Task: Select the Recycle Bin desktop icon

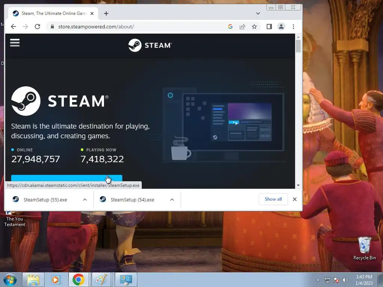Action: tap(364, 249)
